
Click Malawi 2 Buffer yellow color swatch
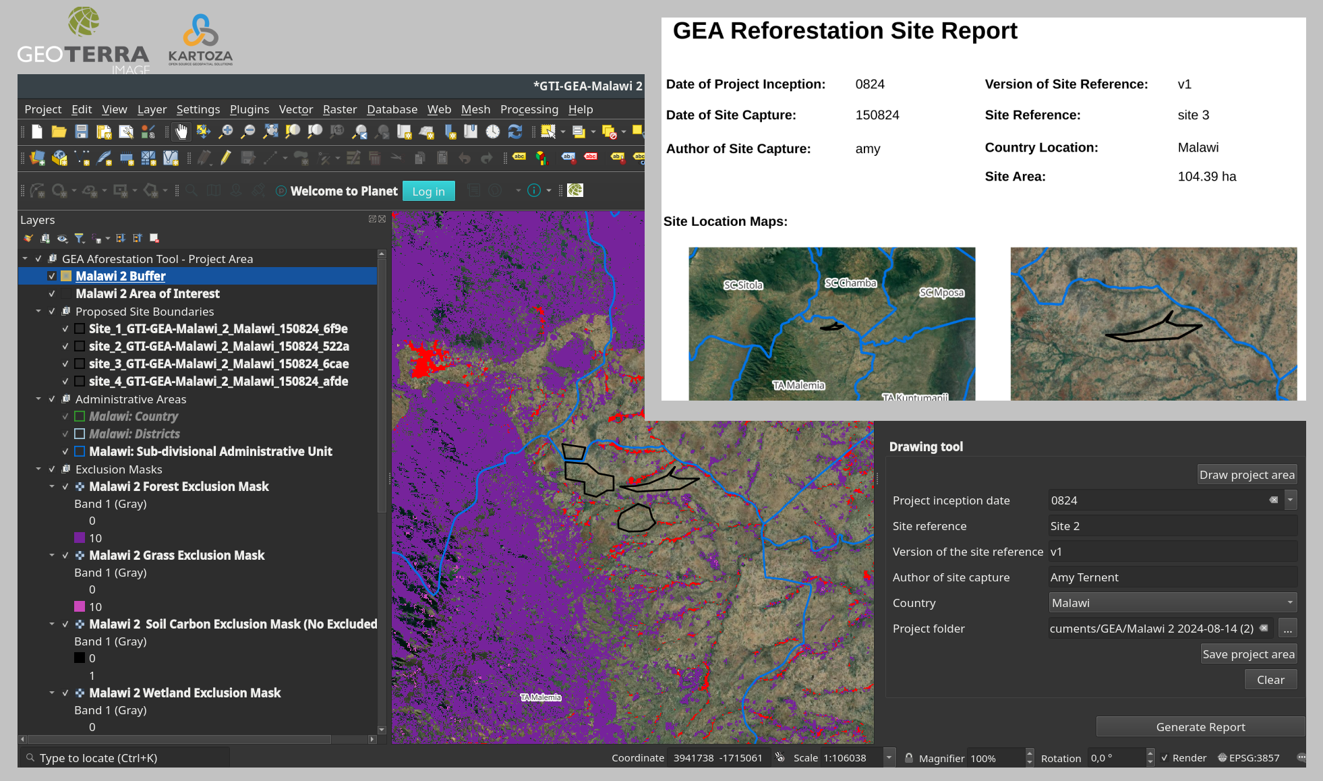66,276
